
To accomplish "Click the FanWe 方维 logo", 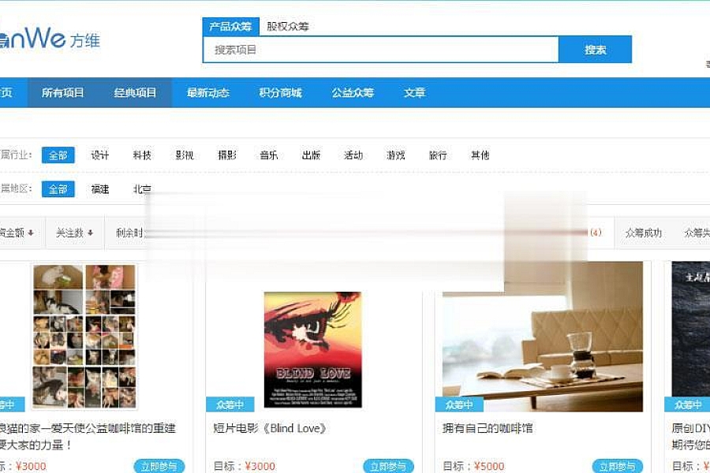I will click(x=49, y=39).
